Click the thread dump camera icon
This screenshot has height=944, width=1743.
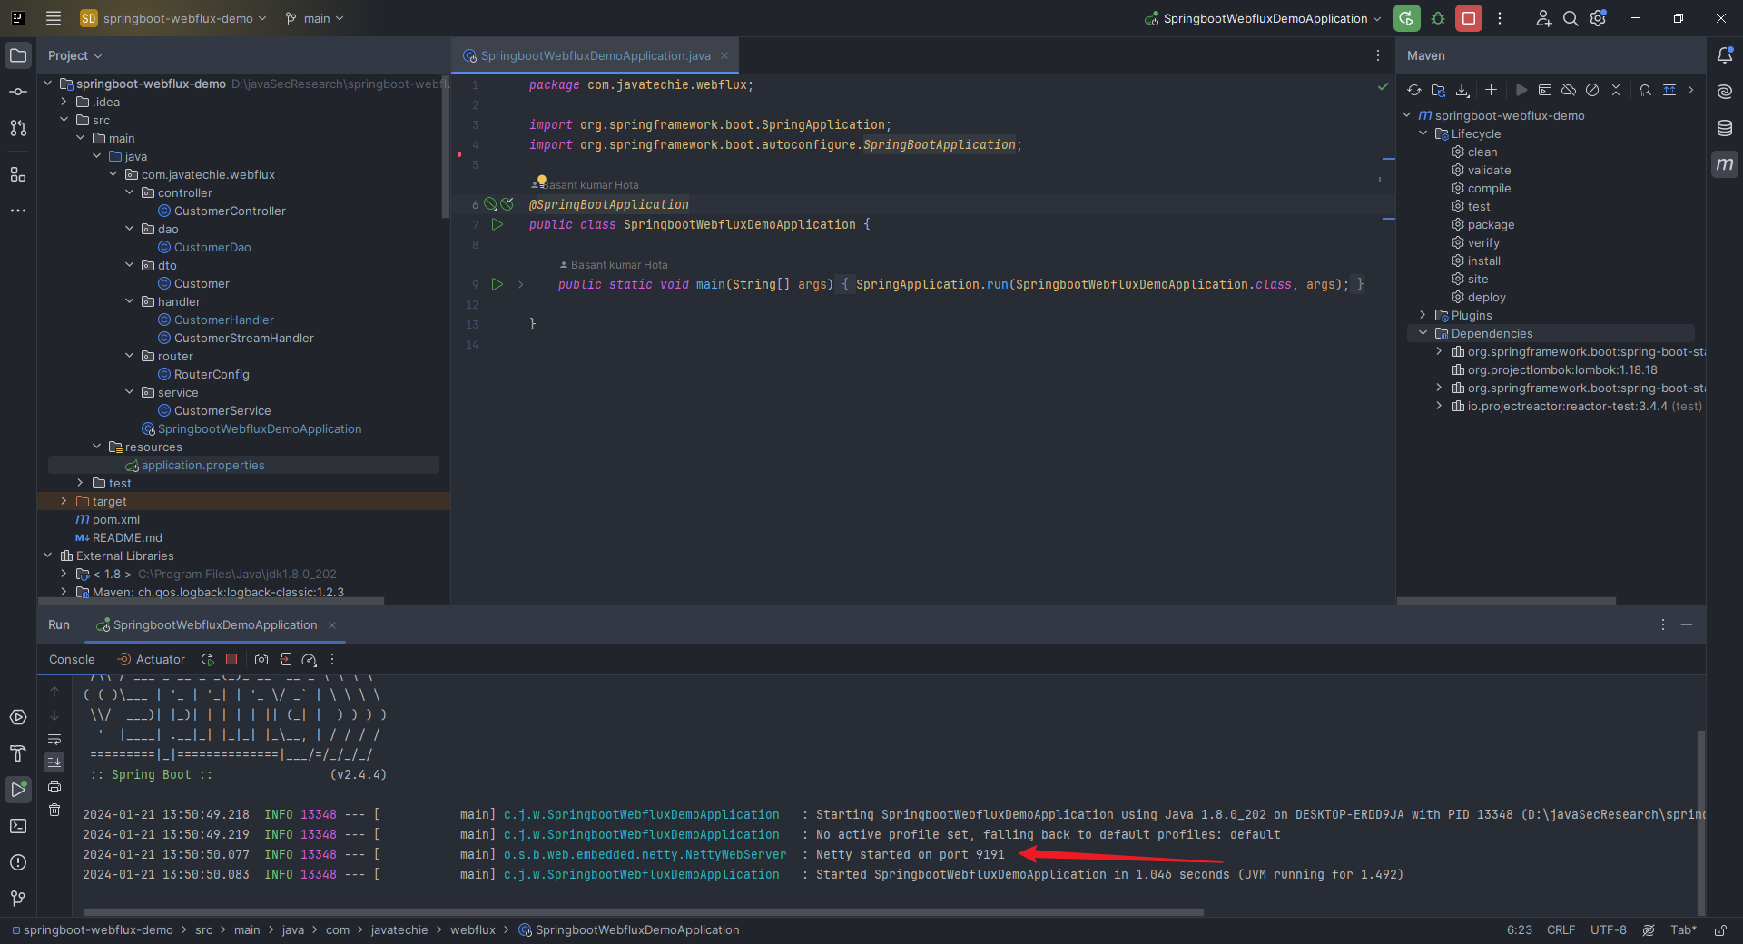pos(261,660)
